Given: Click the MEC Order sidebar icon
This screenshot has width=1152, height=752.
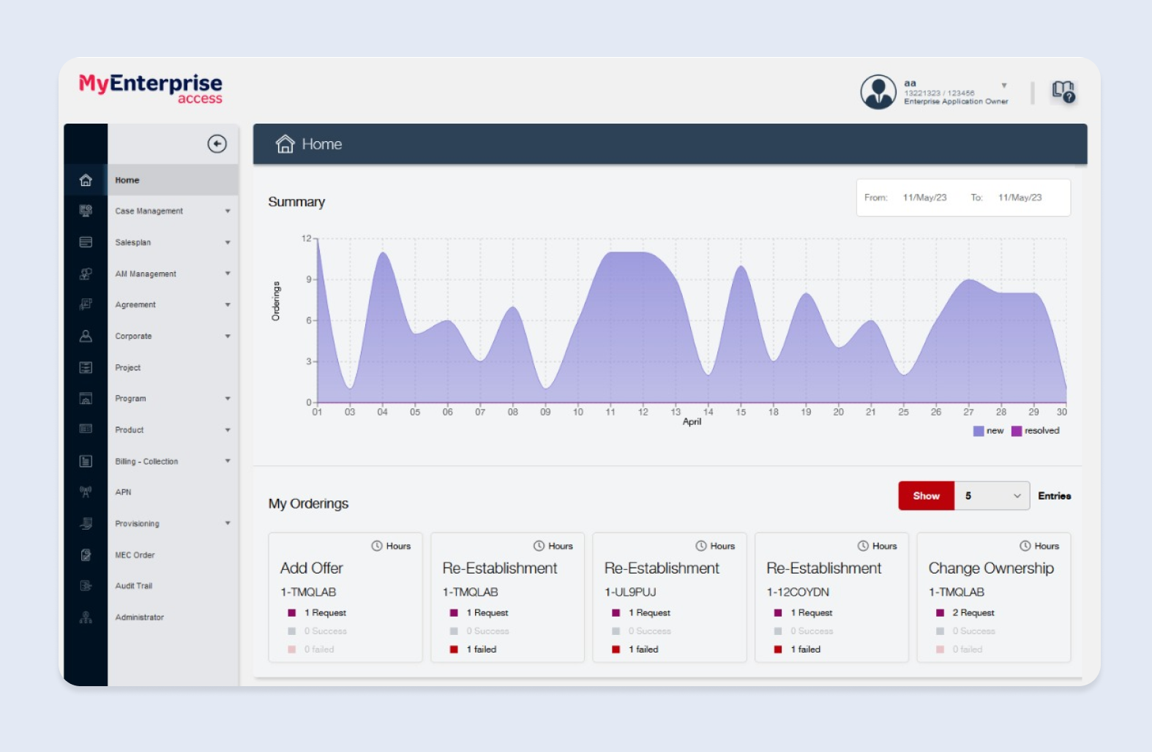Looking at the screenshot, I should point(86,555).
